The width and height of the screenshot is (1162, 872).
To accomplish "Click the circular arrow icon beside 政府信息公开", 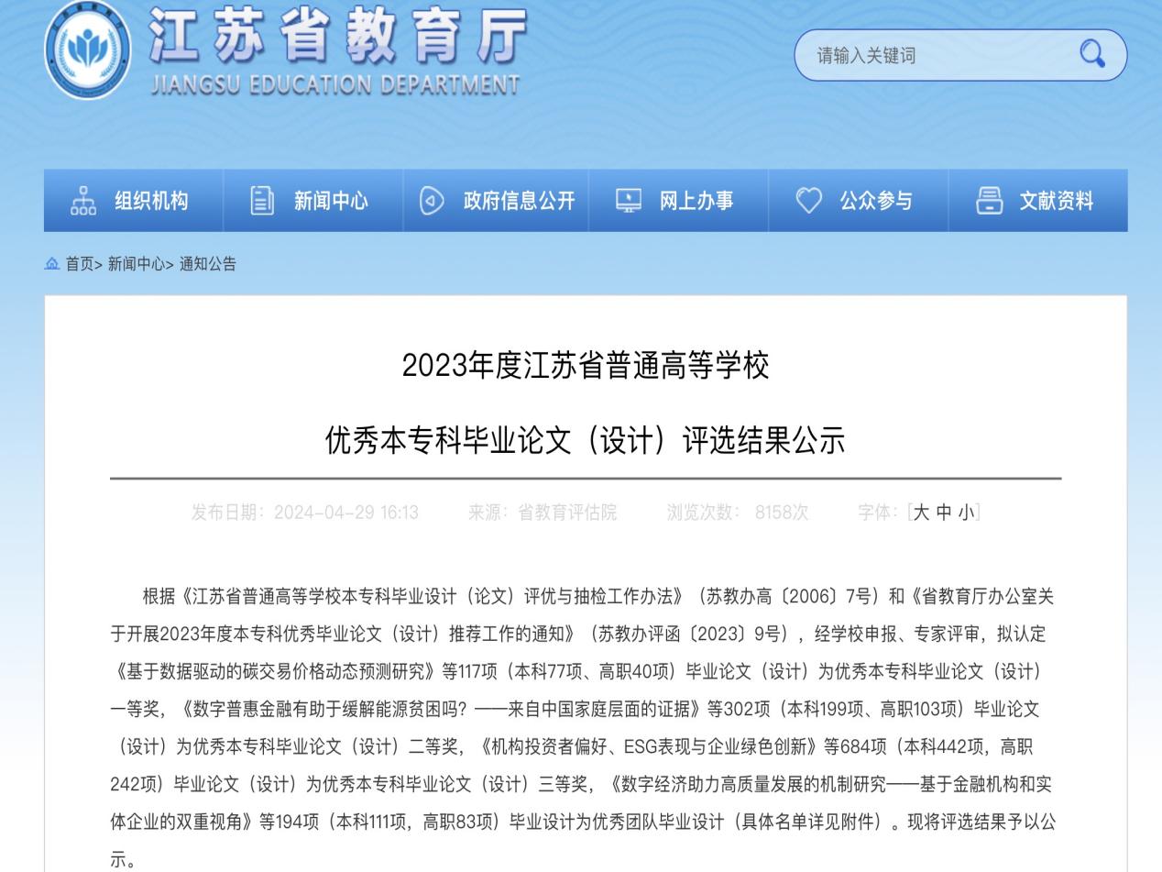I will (432, 201).
